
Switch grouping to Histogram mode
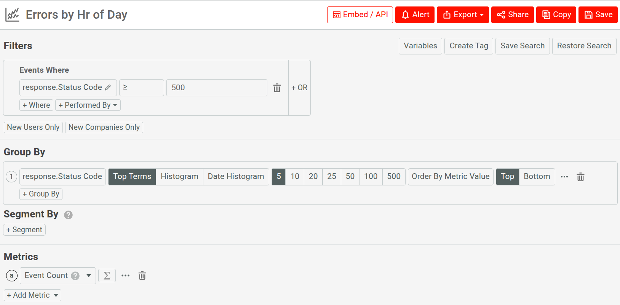click(x=179, y=177)
